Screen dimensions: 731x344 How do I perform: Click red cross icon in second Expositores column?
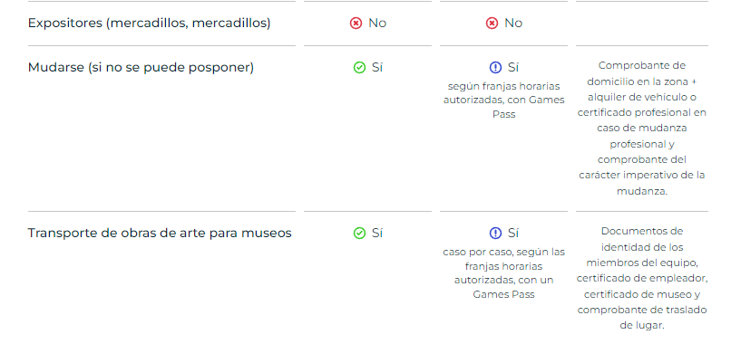tap(492, 24)
